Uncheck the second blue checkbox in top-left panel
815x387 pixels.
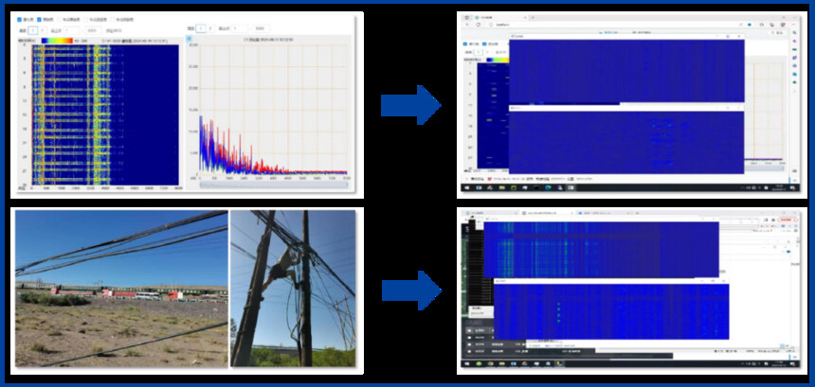[x=39, y=20]
